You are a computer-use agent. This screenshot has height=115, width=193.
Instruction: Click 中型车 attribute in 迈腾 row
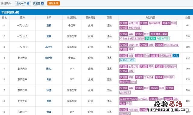(x=72, y=25)
